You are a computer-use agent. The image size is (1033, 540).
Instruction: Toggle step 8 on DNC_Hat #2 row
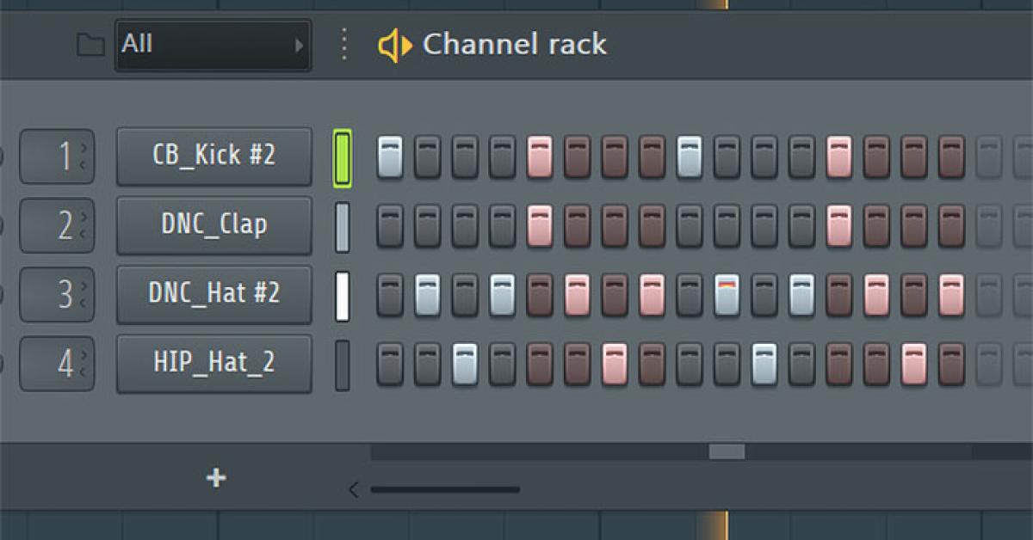click(x=652, y=294)
